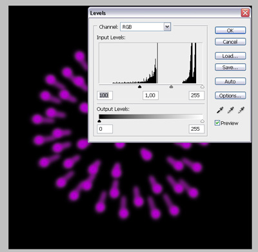This screenshot has height=252, width=258.
Task: Click the Input Levels histogram
Action: [x=150, y=63]
